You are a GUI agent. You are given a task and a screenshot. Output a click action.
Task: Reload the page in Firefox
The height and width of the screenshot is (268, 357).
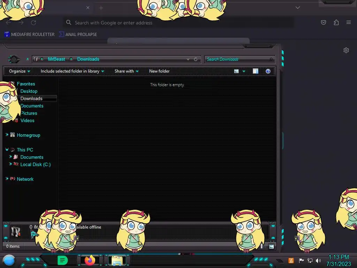tap(33, 23)
